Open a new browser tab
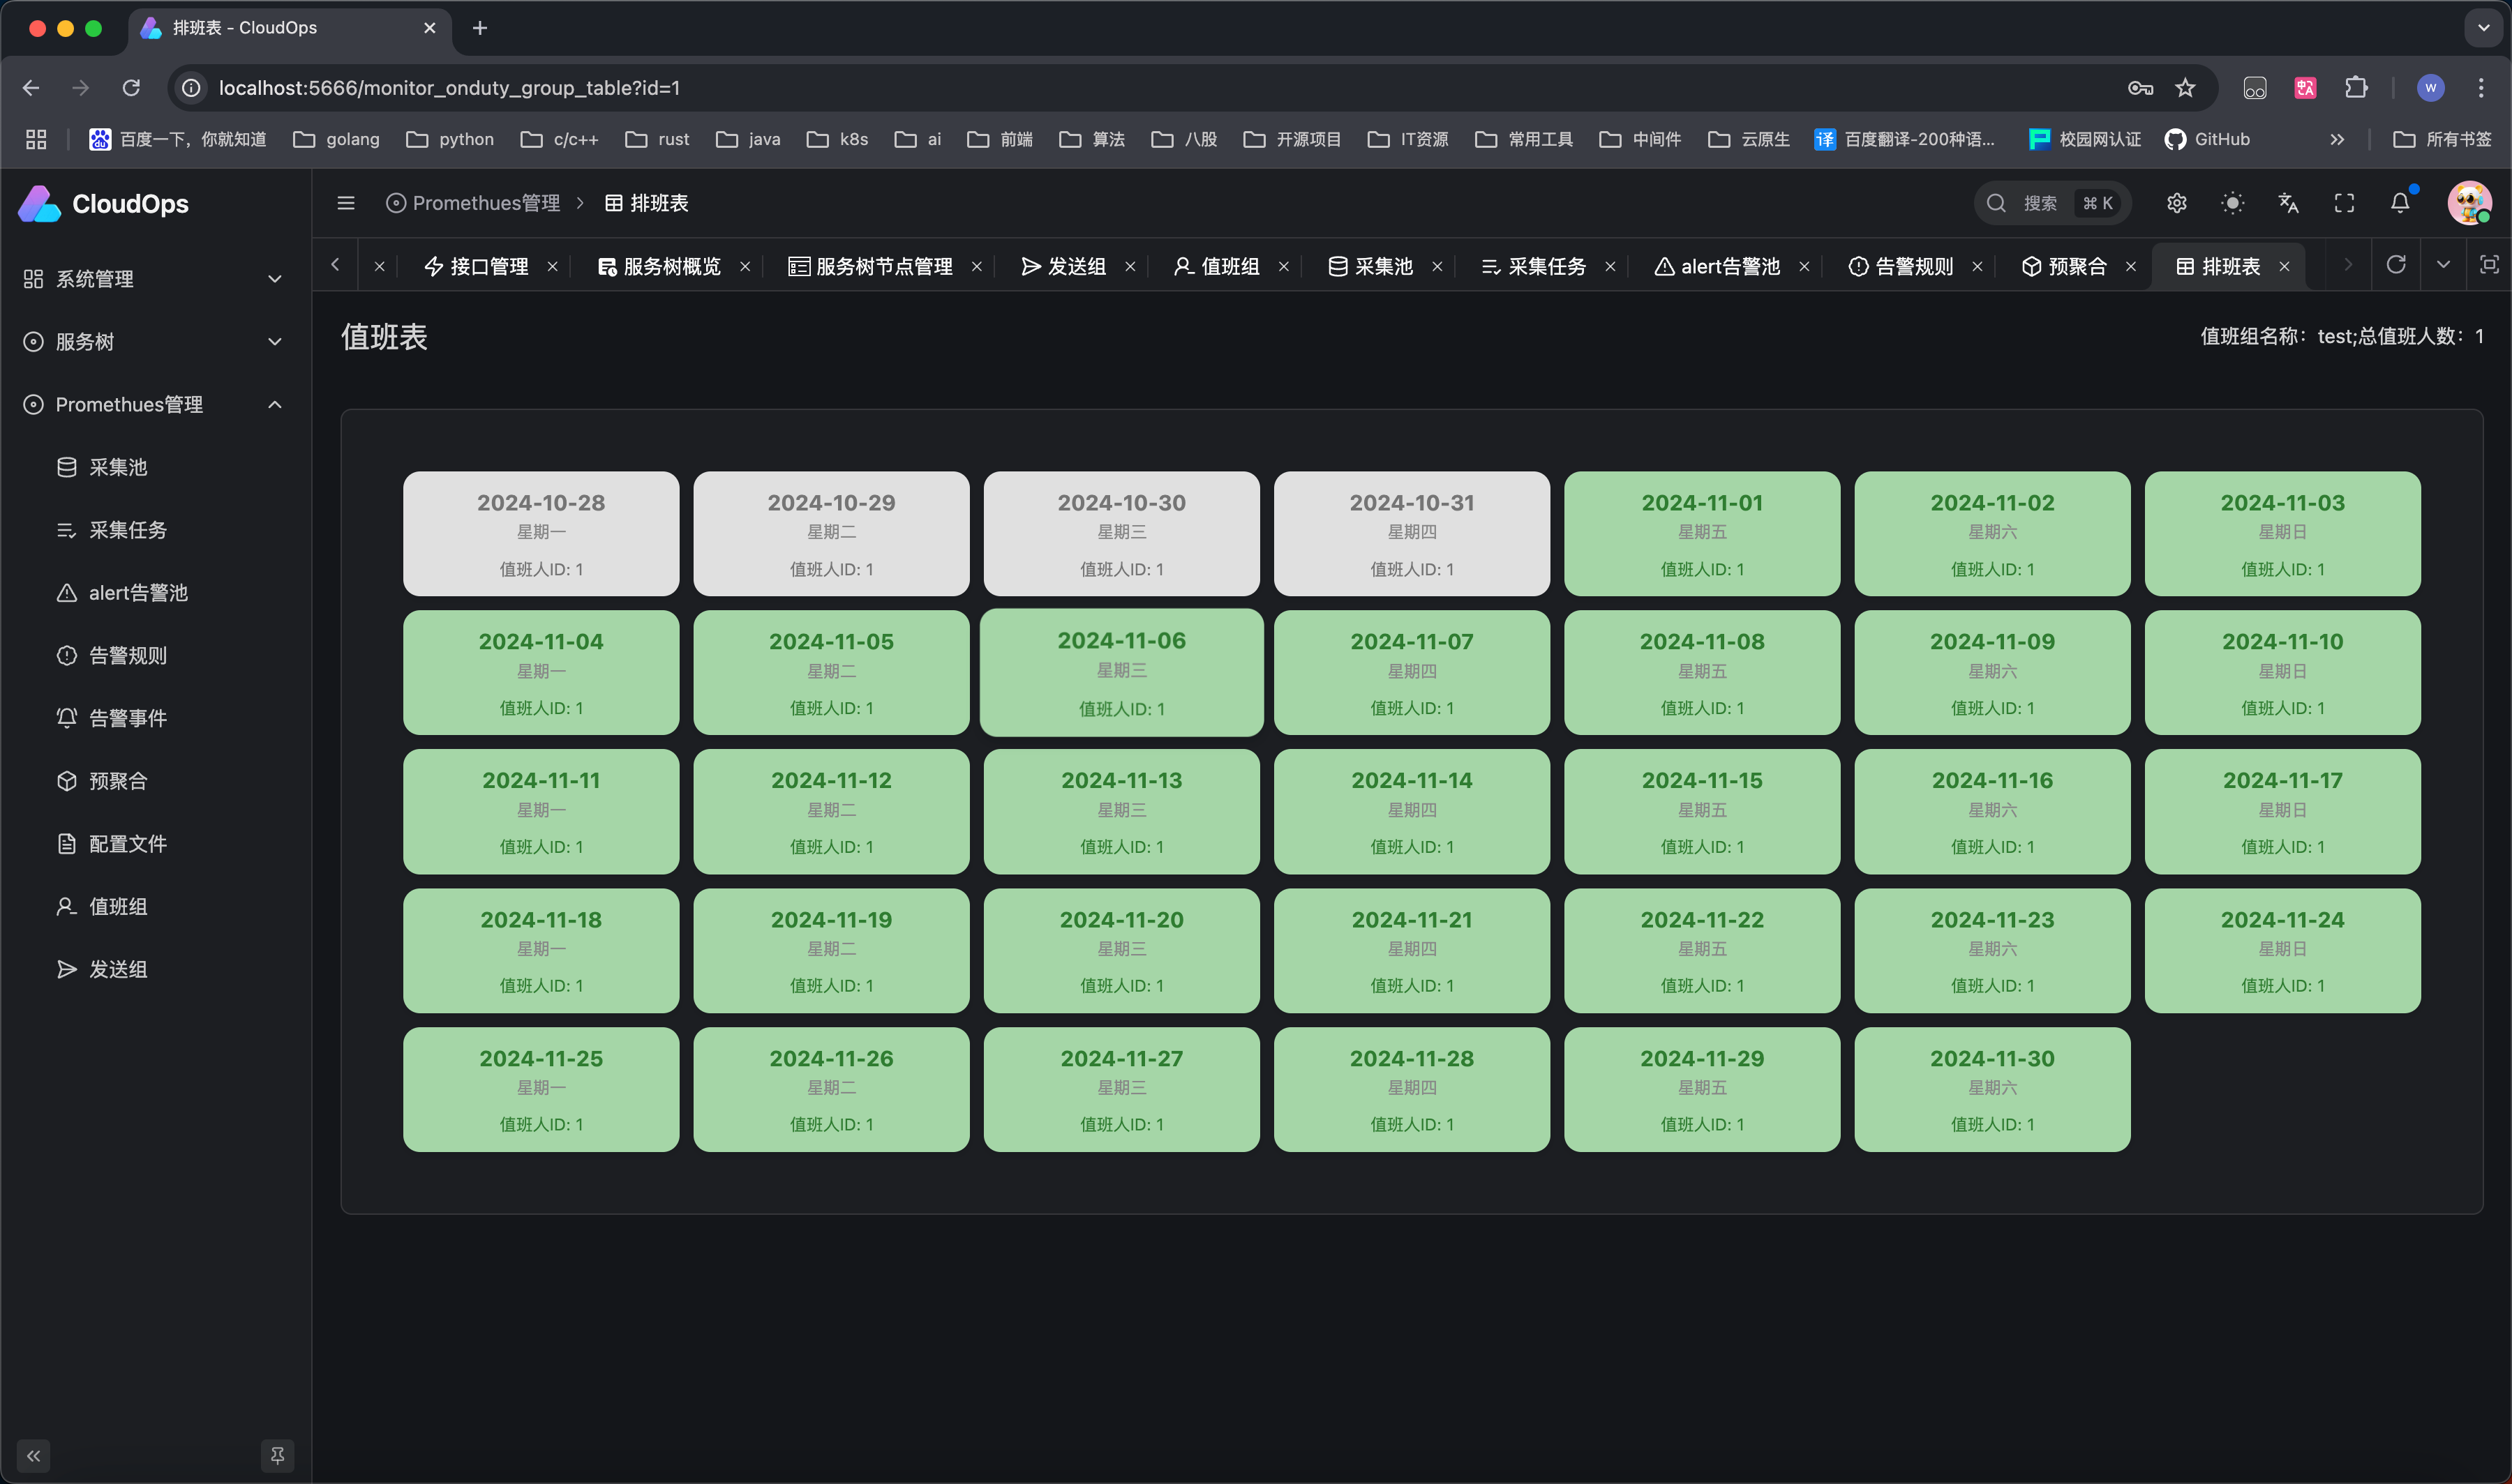 [480, 28]
